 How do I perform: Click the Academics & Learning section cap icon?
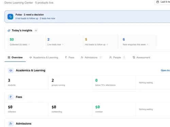tap(11, 70)
